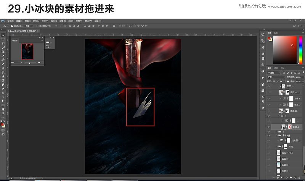The height and width of the screenshot is (181, 305).
Task: Open the Info panel icon in dock
Action: 263,35
